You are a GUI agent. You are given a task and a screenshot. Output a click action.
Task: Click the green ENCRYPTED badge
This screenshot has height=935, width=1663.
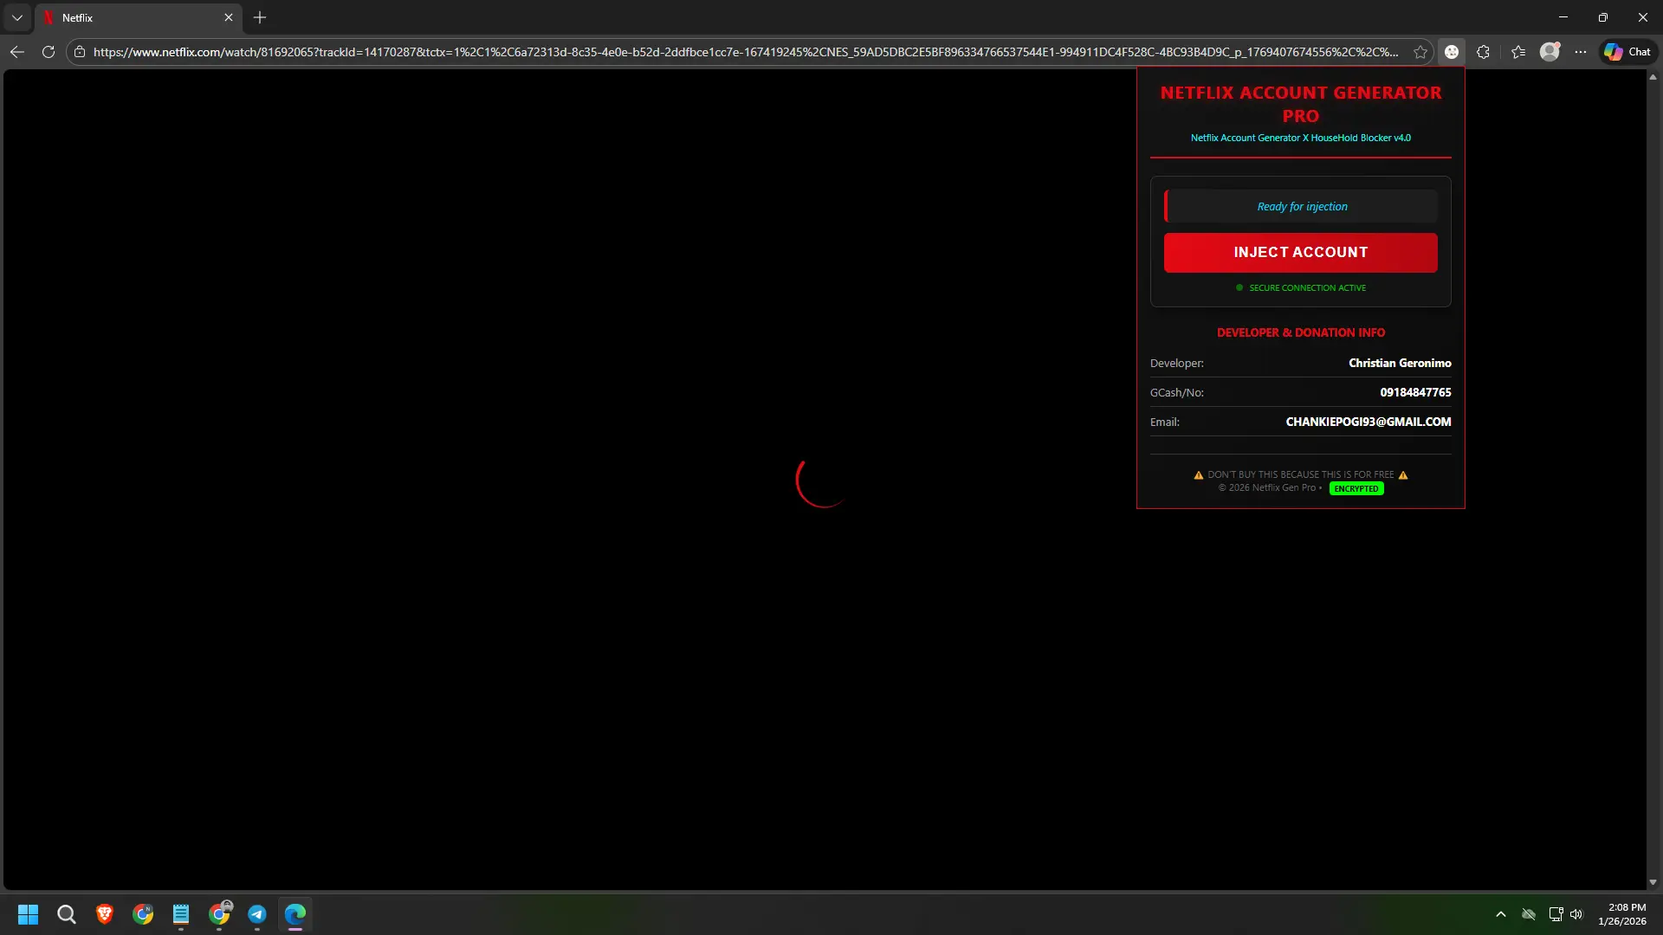[1356, 488]
